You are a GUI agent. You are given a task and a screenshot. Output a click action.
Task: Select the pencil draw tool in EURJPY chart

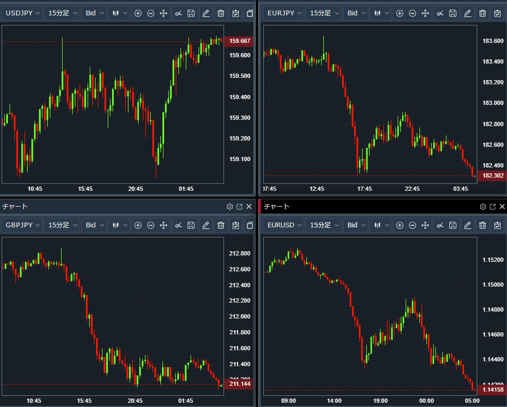[468, 13]
